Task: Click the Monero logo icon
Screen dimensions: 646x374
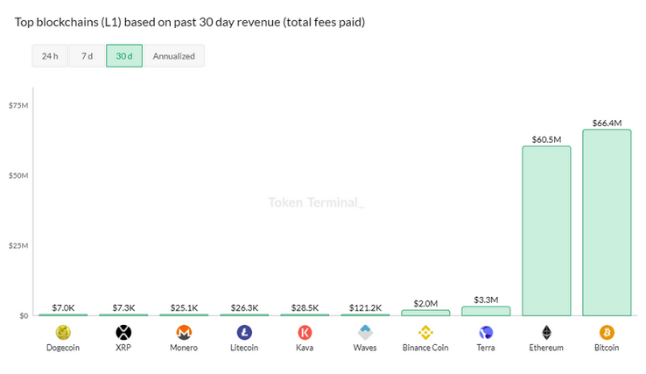Action: [184, 333]
